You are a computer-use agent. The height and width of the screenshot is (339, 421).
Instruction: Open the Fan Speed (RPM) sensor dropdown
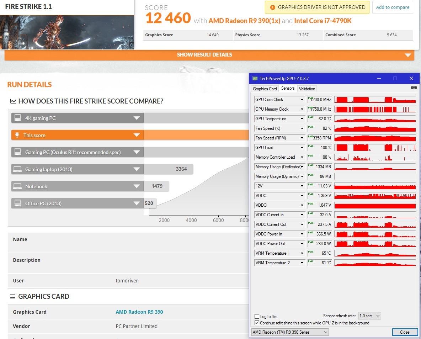click(302, 138)
